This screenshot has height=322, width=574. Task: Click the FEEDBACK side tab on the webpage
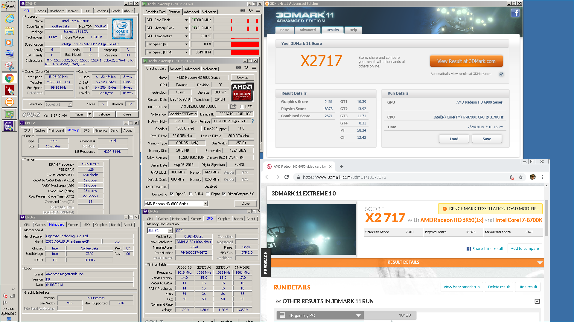click(266, 263)
